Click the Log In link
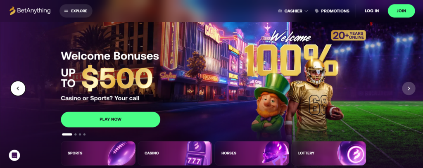 coord(372,11)
